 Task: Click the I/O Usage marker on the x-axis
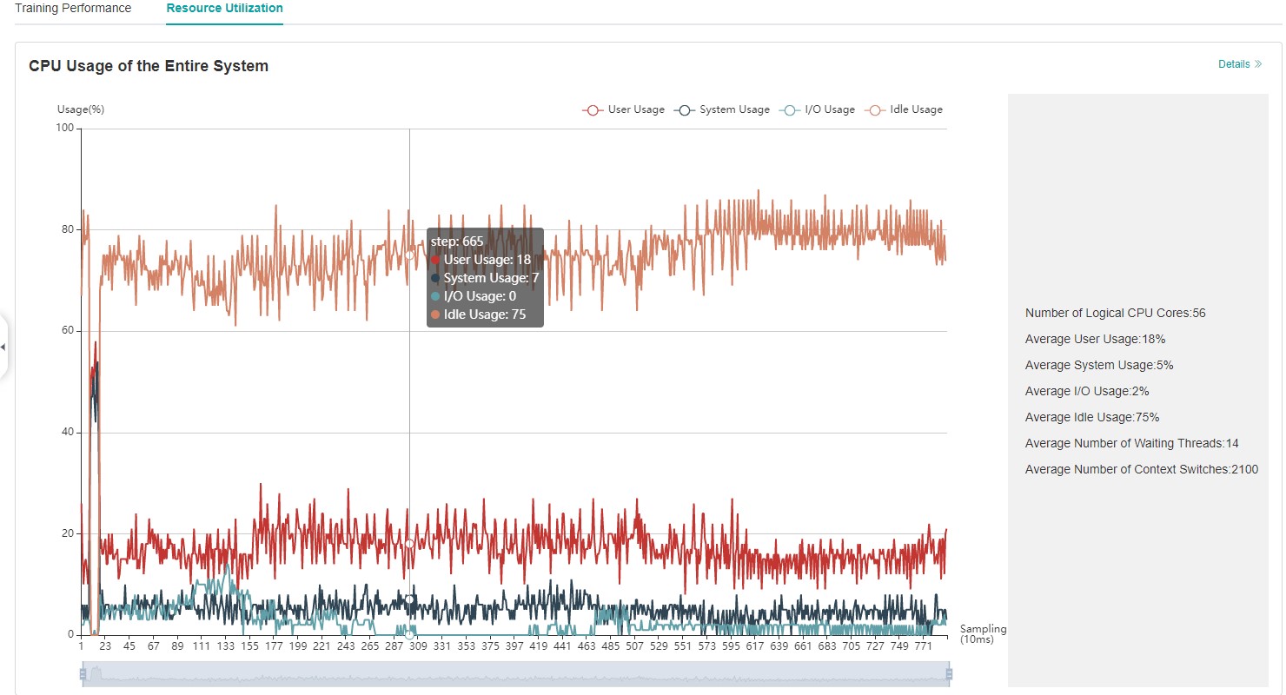[x=409, y=634]
